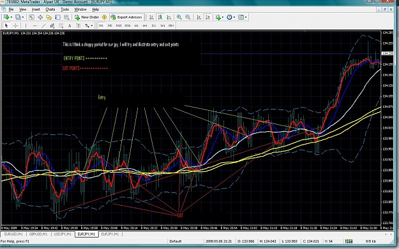This screenshot has height=249, width=399.
Task: Switch to the USDJPY,M1 chart tab
Action: 63,234
